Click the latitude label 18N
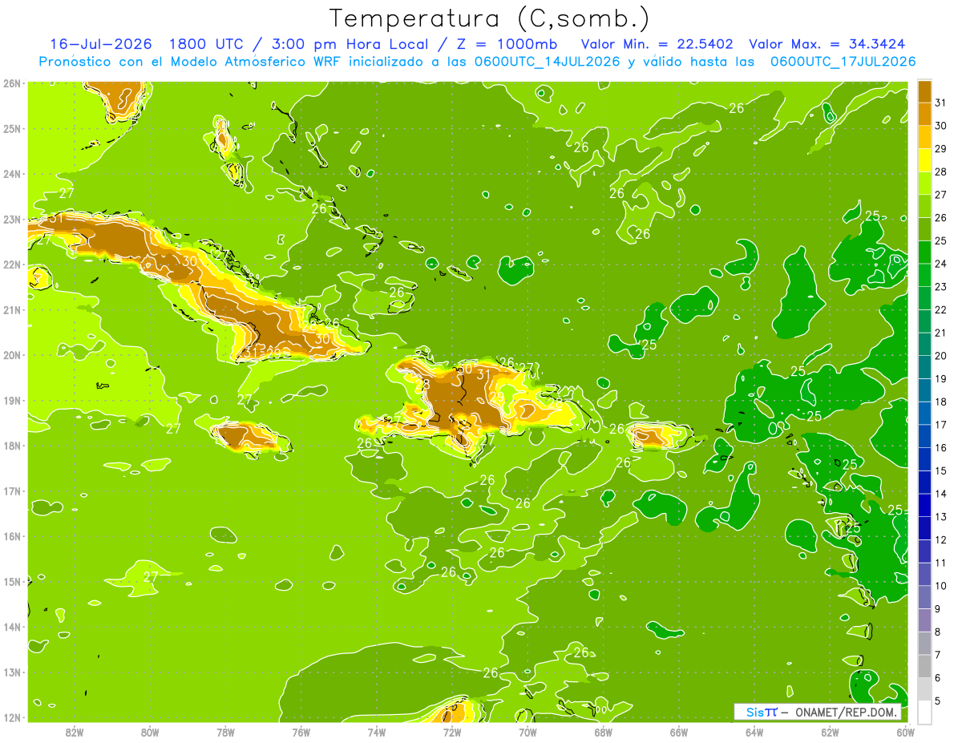 click(x=11, y=446)
